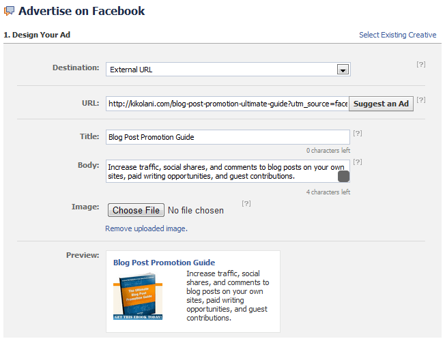Open help icon for Destination field
The image size is (445, 341).
[x=421, y=64]
